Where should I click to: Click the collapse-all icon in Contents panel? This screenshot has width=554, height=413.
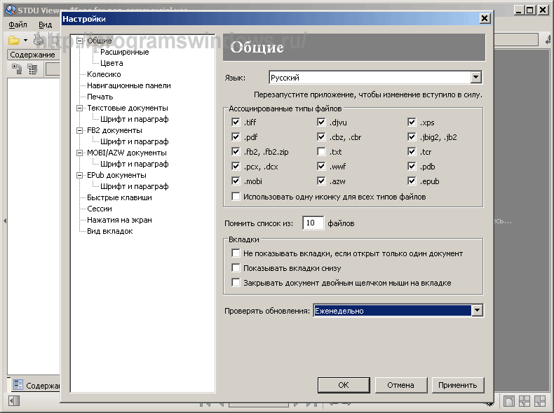(x=32, y=69)
